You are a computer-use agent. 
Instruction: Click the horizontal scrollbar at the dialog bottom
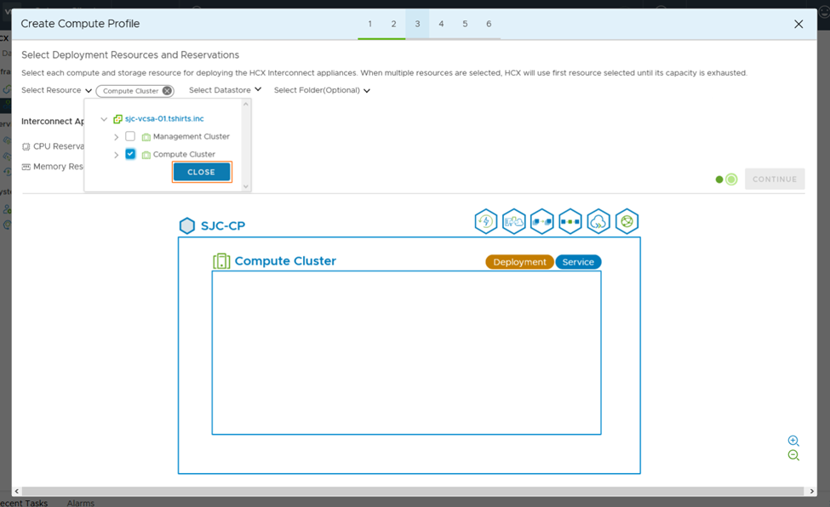coord(409,491)
